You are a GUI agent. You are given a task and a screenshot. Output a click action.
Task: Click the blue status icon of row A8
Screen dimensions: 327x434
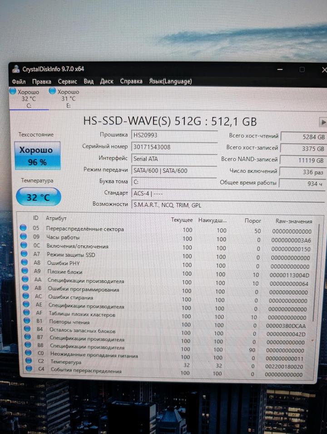[25, 262]
